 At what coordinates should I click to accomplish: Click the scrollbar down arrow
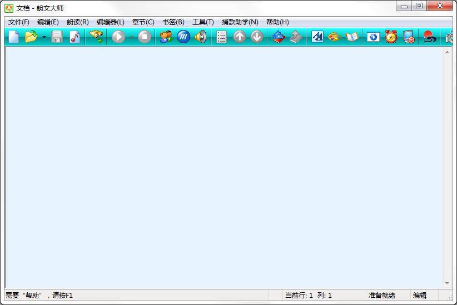pos(447,283)
